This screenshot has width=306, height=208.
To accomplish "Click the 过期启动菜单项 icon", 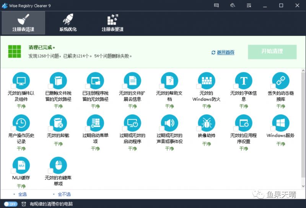I will click(x=95, y=123).
